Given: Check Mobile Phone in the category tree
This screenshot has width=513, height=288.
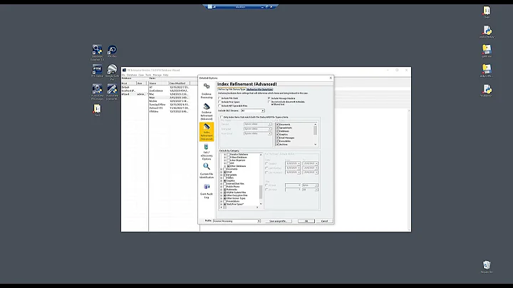Looking at the screenshot, I should click(x=224, y=187).
